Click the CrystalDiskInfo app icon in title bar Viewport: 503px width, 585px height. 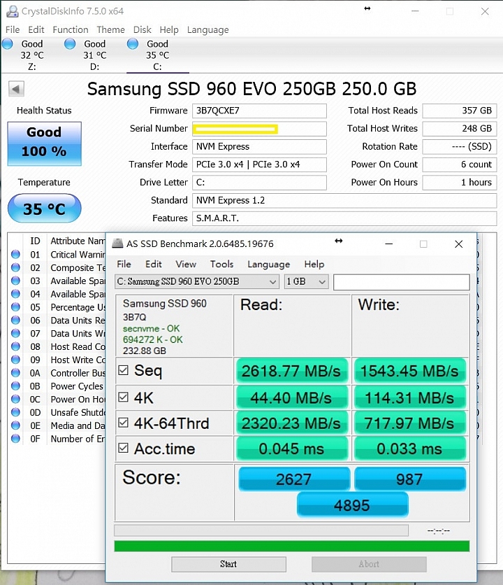tap(12, 11)
